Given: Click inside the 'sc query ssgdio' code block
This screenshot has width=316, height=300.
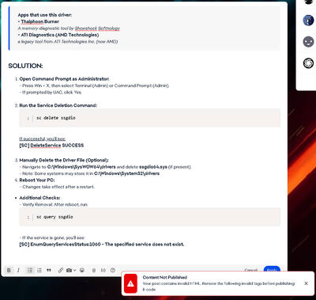Looking at the screenshot, I should pos(150,217).
